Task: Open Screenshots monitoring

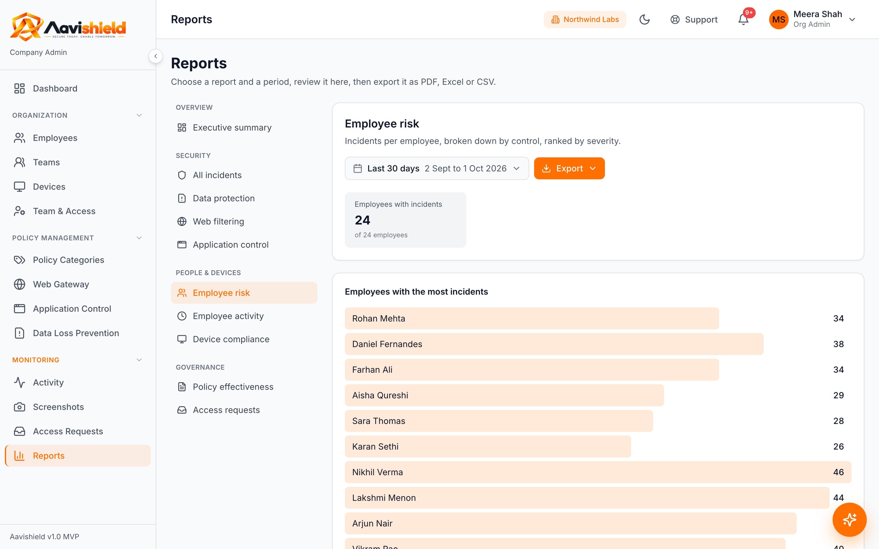Action: coord(78,407)
